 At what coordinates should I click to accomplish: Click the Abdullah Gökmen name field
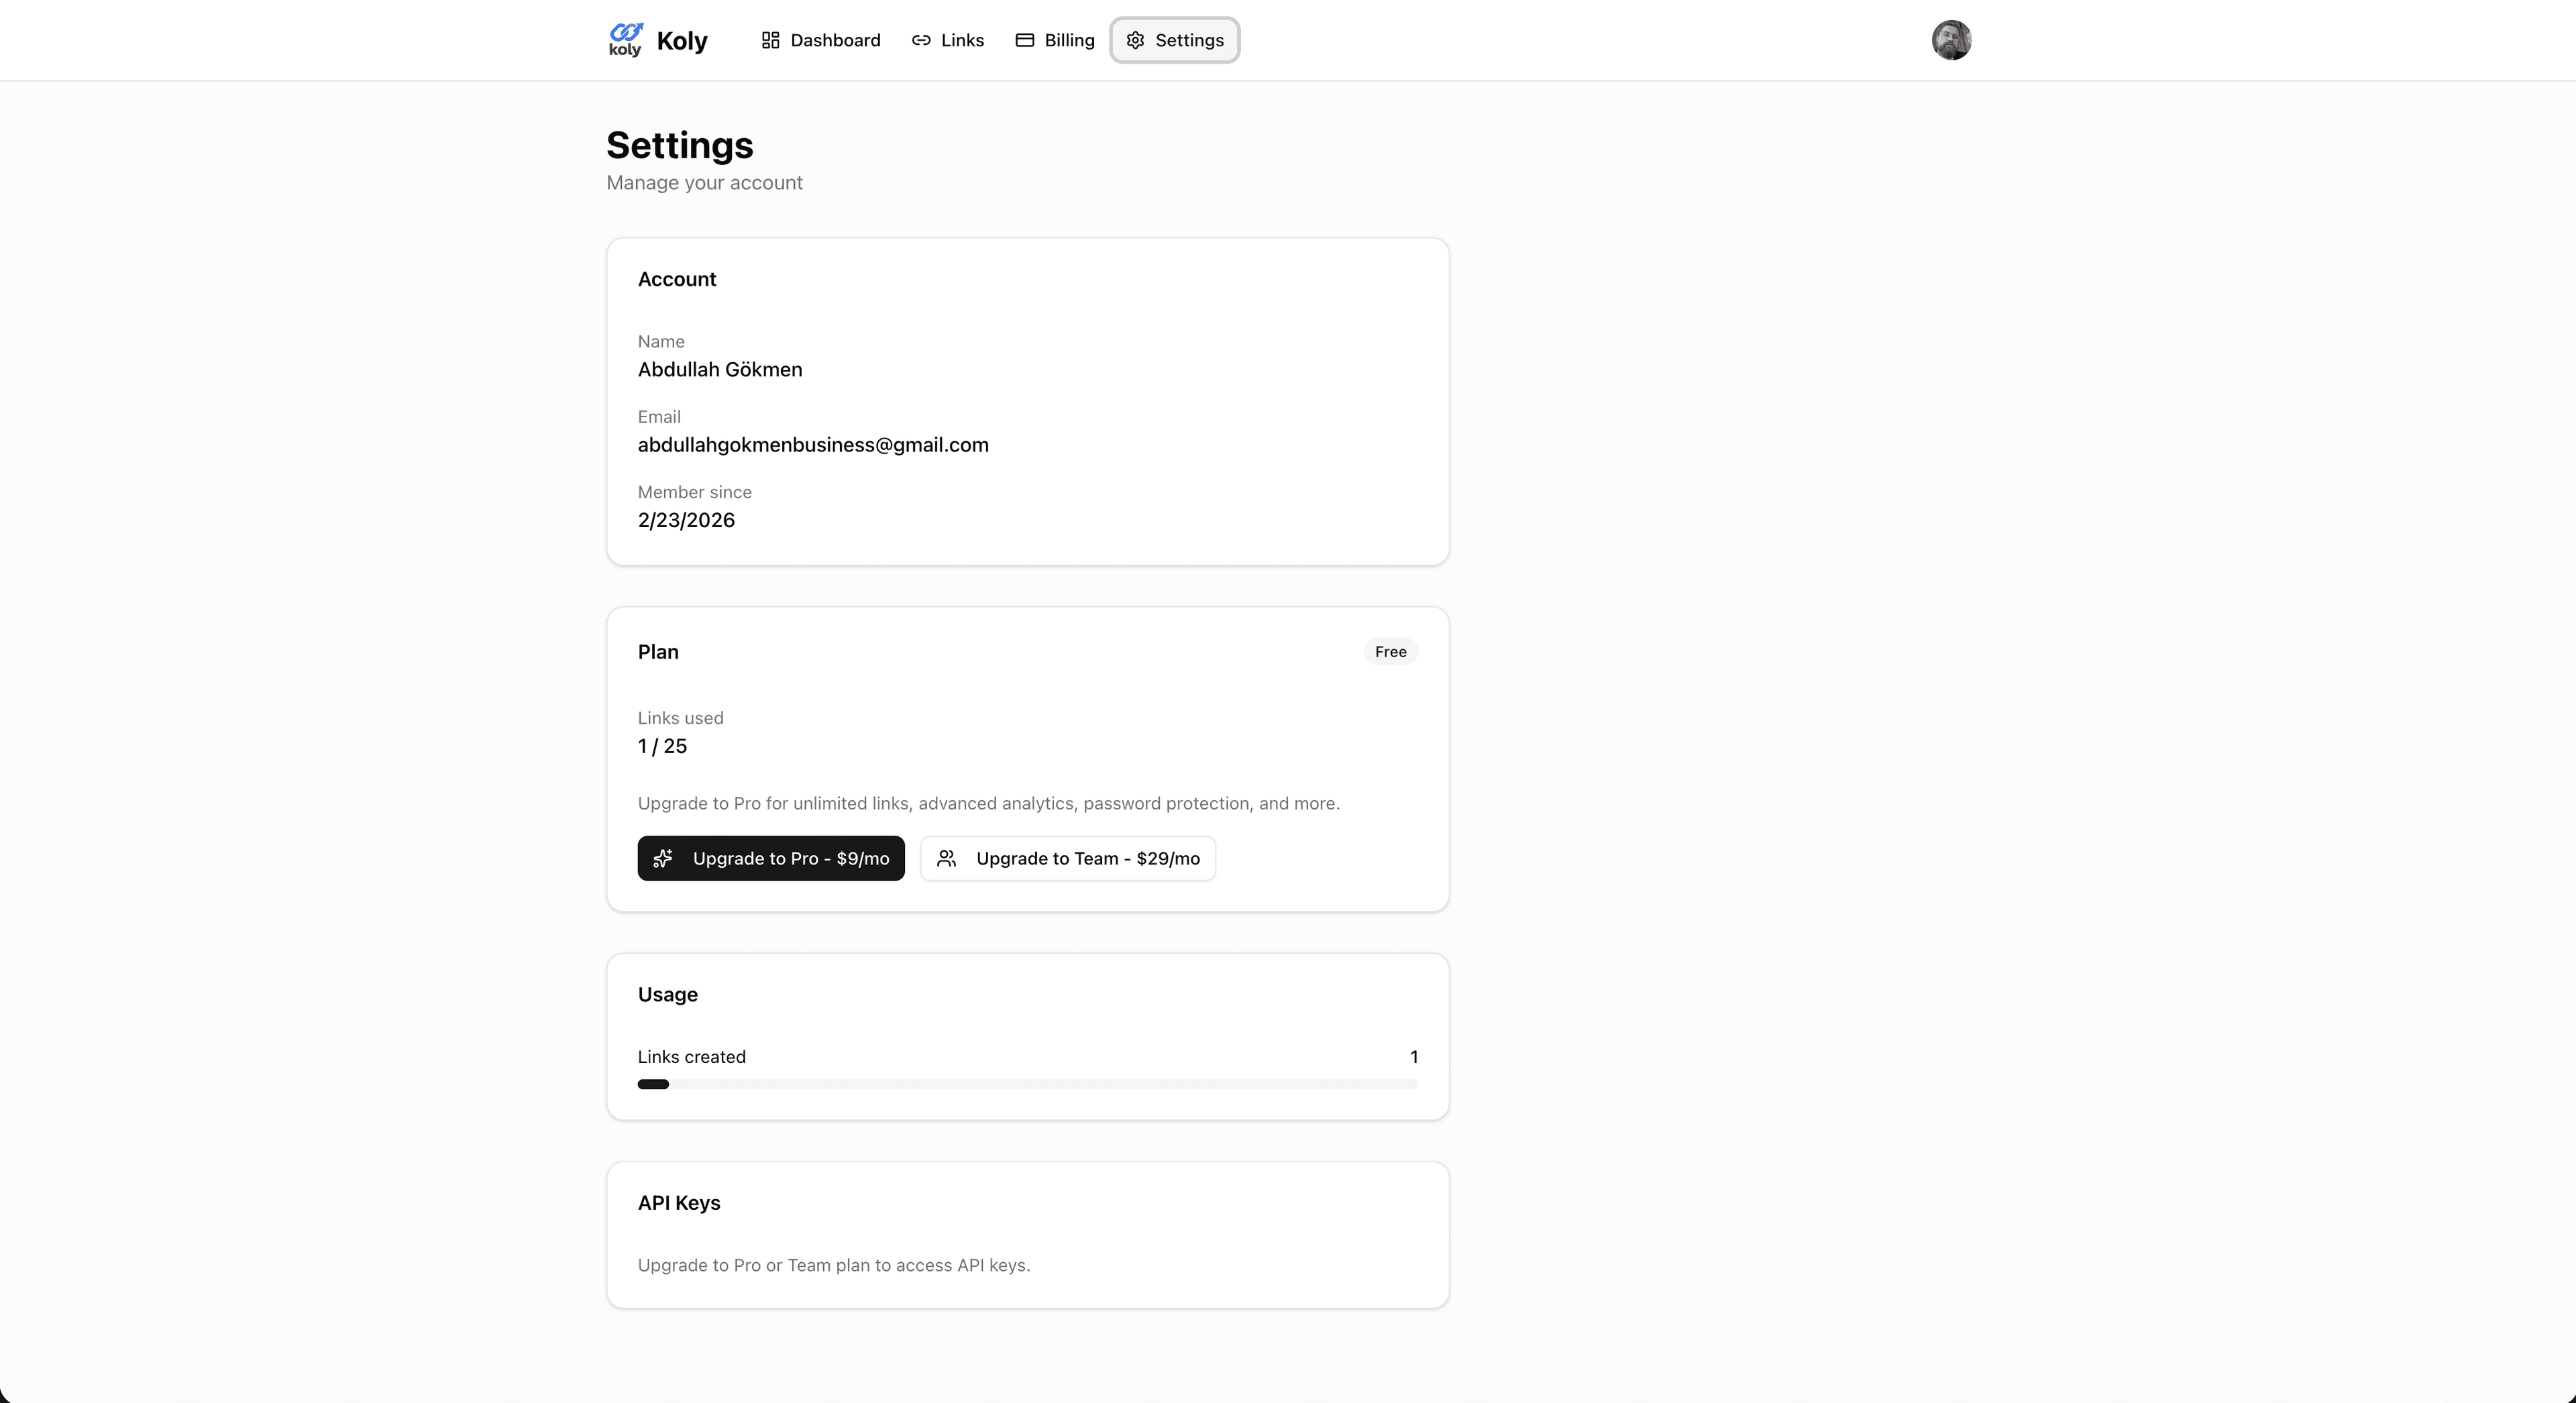pos(720,370)
